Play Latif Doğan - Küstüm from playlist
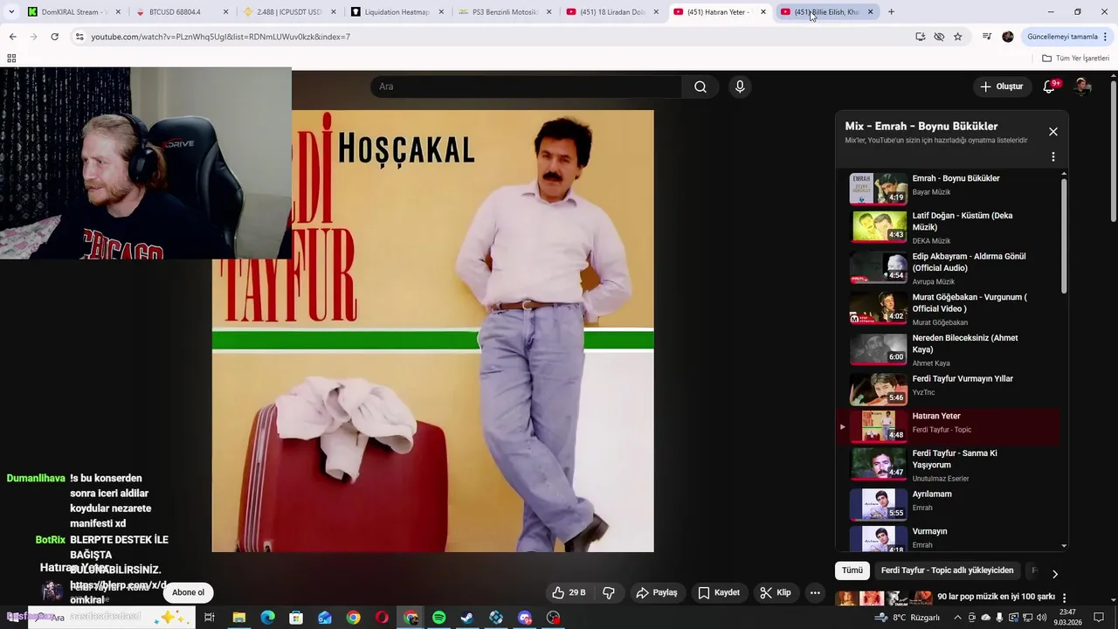Image resolution: width=1118 pixels, height=629 pixels. [948, 227]
